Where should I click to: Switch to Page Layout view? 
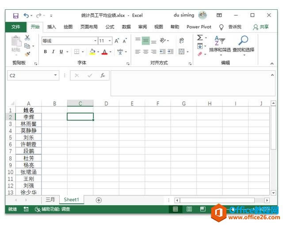click(x=189, y=209)
